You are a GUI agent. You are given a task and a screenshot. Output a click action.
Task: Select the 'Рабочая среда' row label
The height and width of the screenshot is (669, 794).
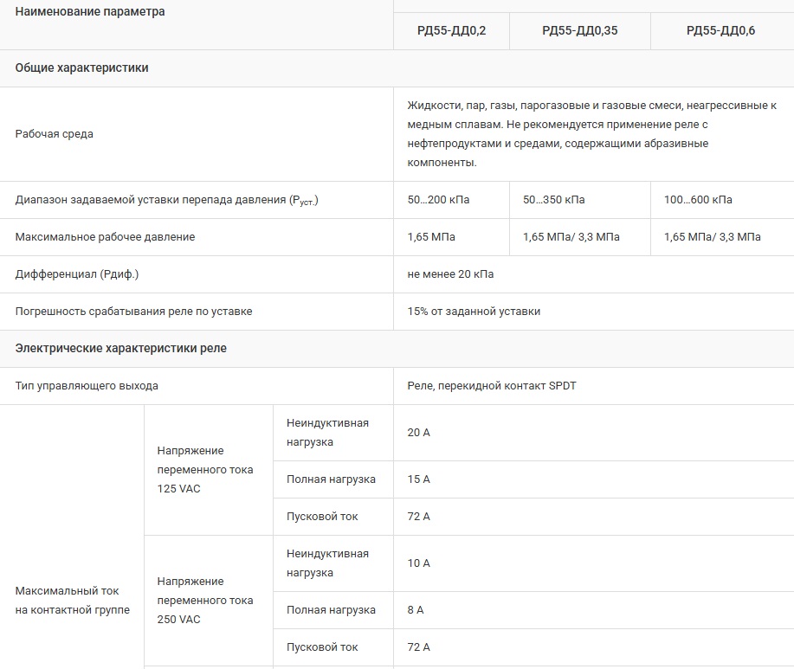[55, 134]
